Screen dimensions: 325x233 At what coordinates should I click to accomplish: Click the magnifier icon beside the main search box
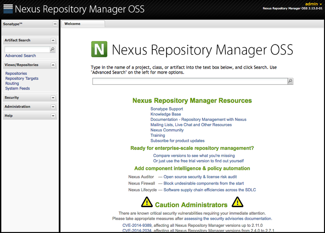pyautogui.click(x=290, y=81)
